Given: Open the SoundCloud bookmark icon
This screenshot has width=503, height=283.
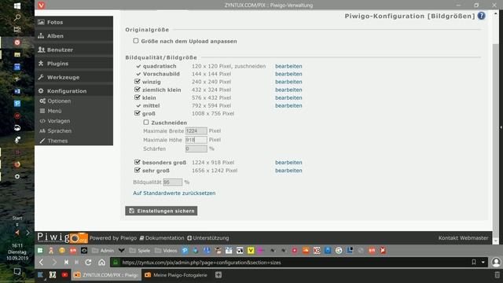Looking at the screenshot, I should tap(306, 250).
